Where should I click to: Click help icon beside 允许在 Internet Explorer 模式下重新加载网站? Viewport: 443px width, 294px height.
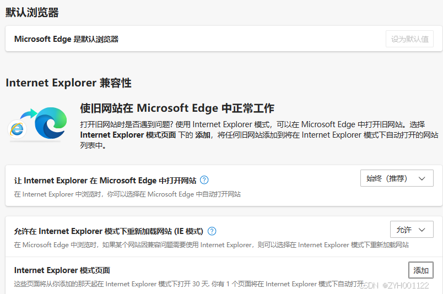tap(212, 231)
